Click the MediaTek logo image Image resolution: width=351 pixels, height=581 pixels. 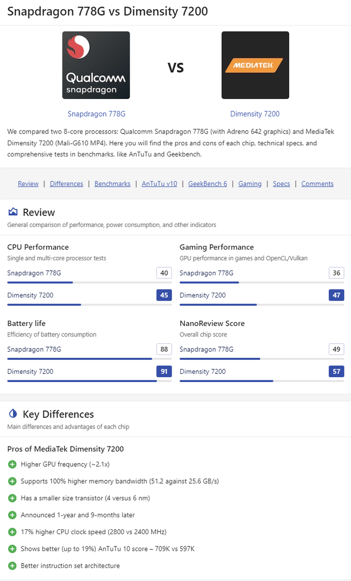coord(255,65)
